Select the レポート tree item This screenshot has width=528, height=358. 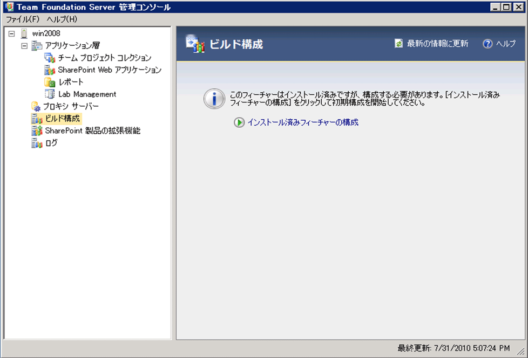71,82
